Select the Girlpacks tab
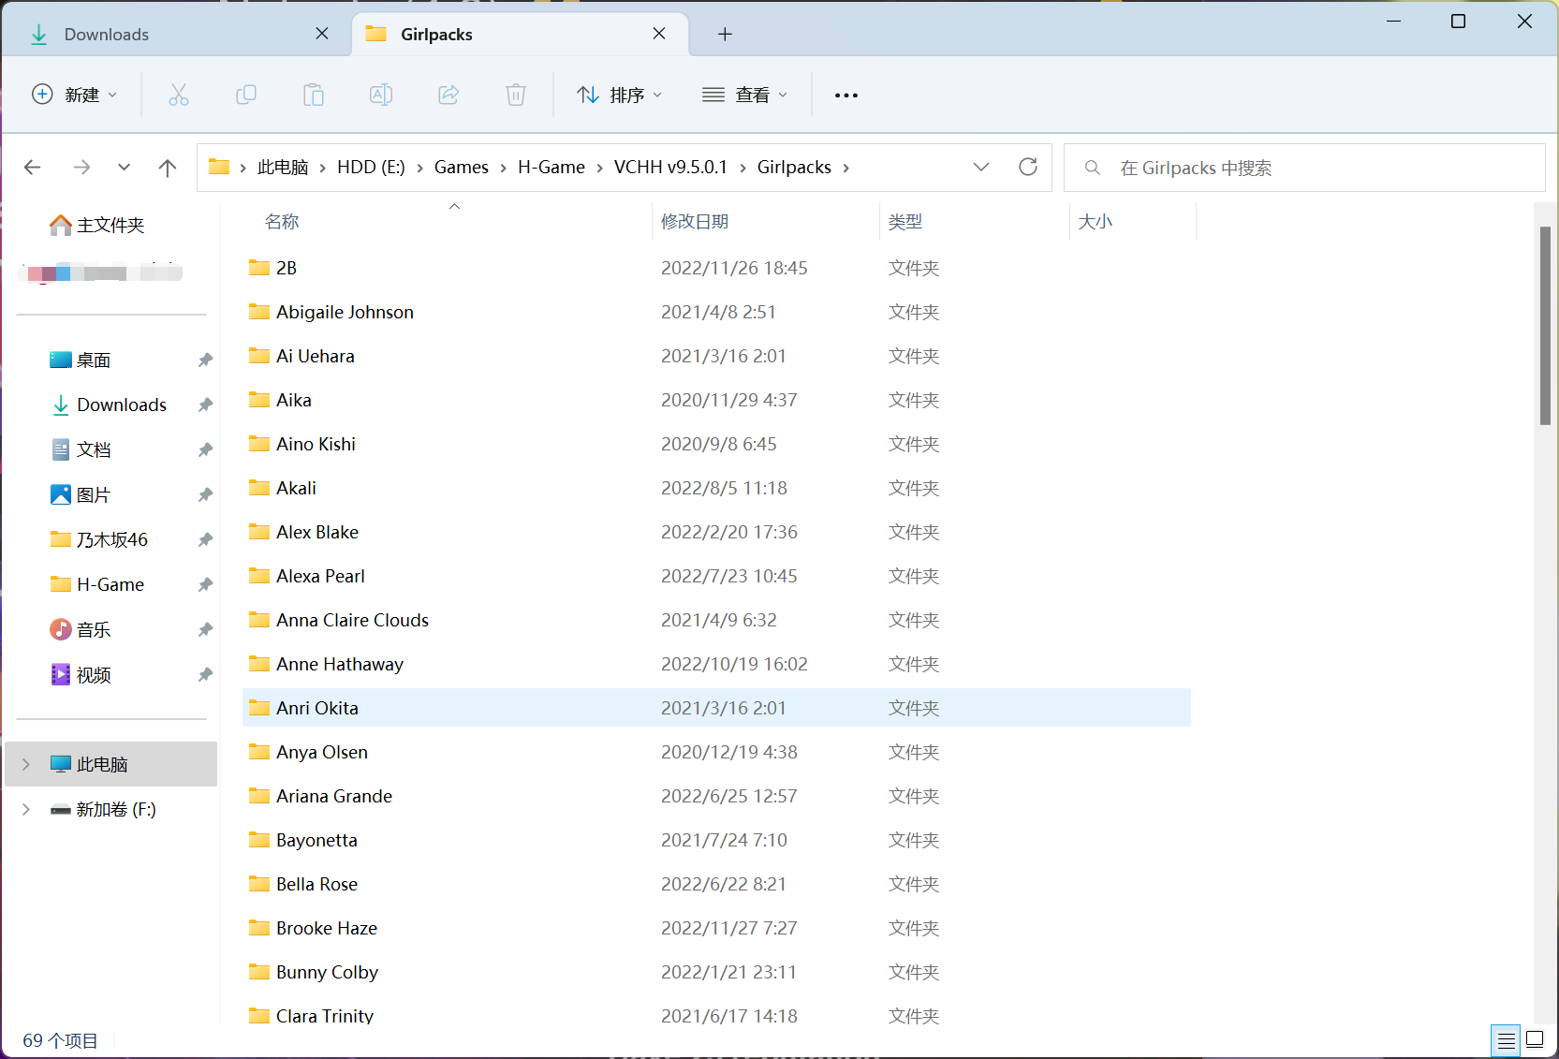Screen dimensions: 1559x1059 [521, 34]
